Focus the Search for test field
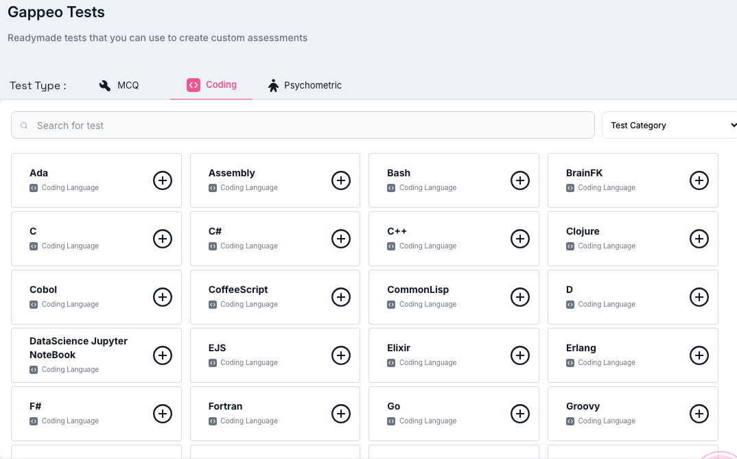The width and height of the screenshot is (737, 459). pos(303,125)
